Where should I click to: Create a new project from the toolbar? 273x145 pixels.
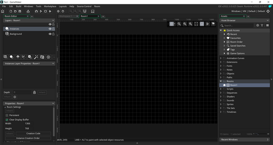point(11,11)
